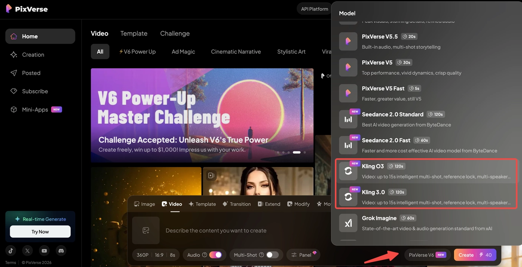Image resolution: width=522 pixels, height=267 pixels.
Task: Open the 16:9 aspect ratio selector
Action: pos(158,255)
